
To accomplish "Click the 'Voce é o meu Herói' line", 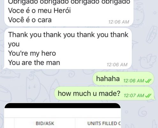I will 40,11.
